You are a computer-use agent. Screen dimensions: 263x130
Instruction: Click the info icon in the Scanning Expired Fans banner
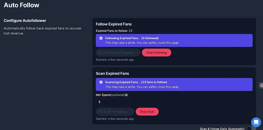coord(101,82)
